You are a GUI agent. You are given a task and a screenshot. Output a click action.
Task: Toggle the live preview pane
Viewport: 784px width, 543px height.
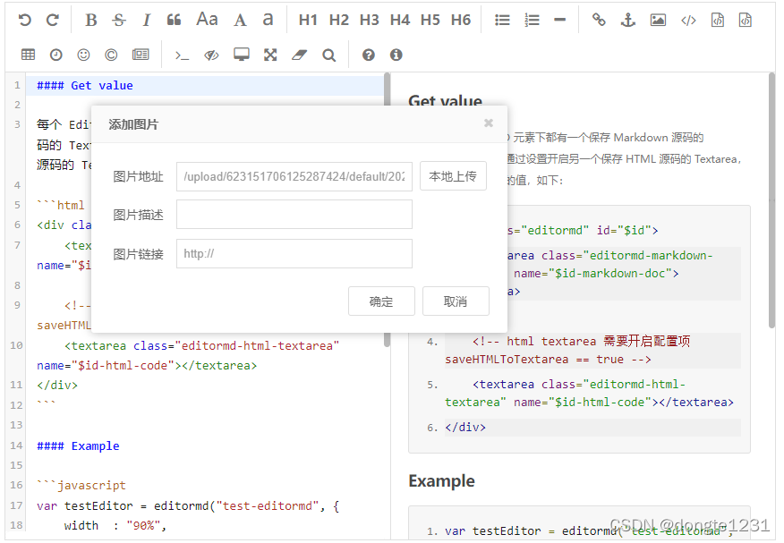[x=211, y=55]
